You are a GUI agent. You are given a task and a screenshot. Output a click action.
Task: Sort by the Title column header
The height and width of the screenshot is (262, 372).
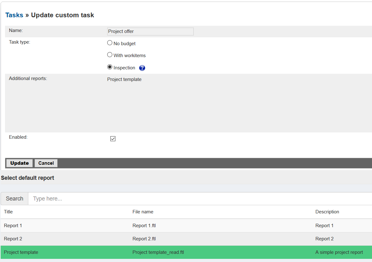[8, 212]
